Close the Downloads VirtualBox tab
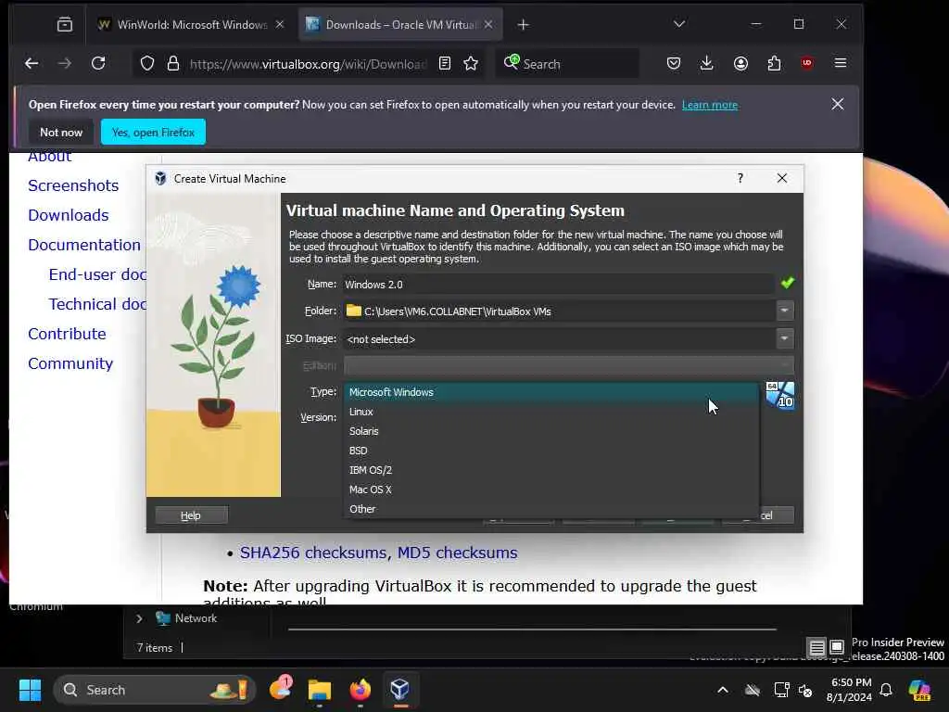Screen dimensions: 949x712 point(488,25)
